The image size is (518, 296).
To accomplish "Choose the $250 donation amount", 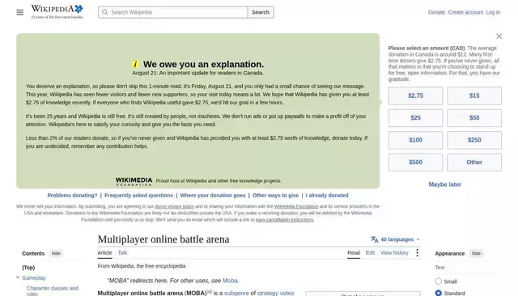I will coord(474,140).
